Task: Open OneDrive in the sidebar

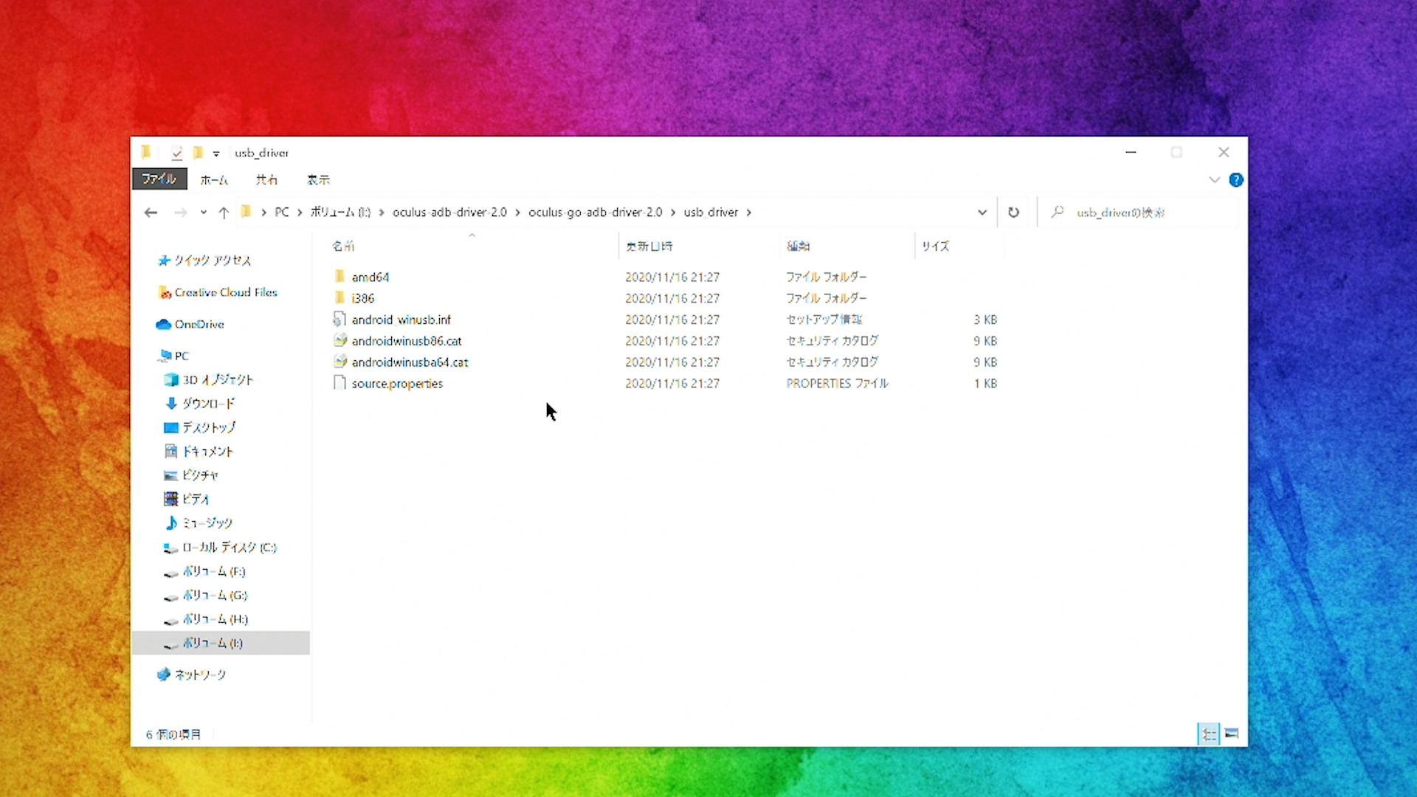Action: (x=199, y=324)
